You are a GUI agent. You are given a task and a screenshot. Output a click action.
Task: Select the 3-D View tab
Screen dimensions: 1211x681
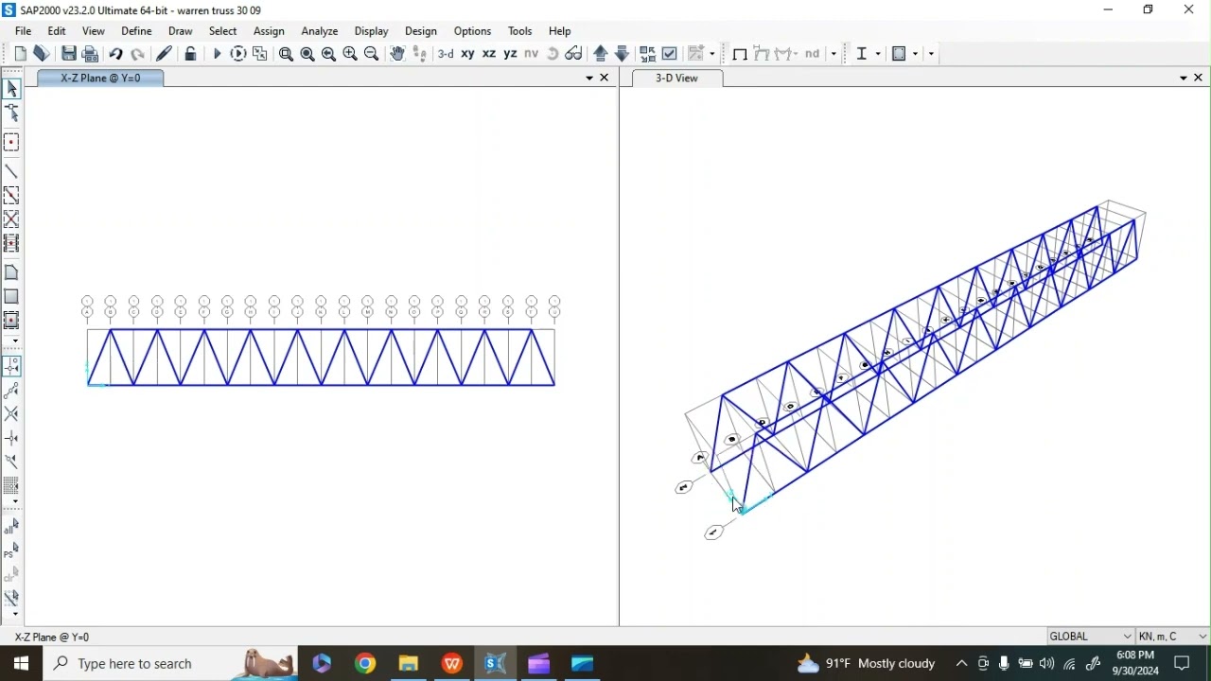(x=677, y=79)
